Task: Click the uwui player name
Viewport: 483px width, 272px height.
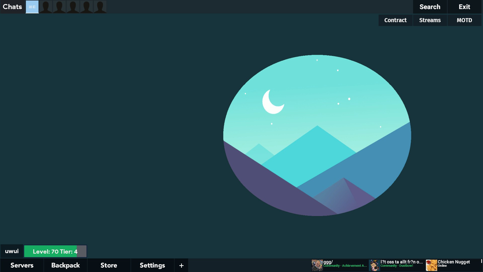Action: tap(12, 251)
